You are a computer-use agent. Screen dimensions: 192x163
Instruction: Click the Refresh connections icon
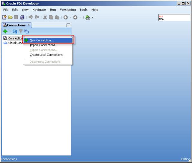click(x=15, y=32)
